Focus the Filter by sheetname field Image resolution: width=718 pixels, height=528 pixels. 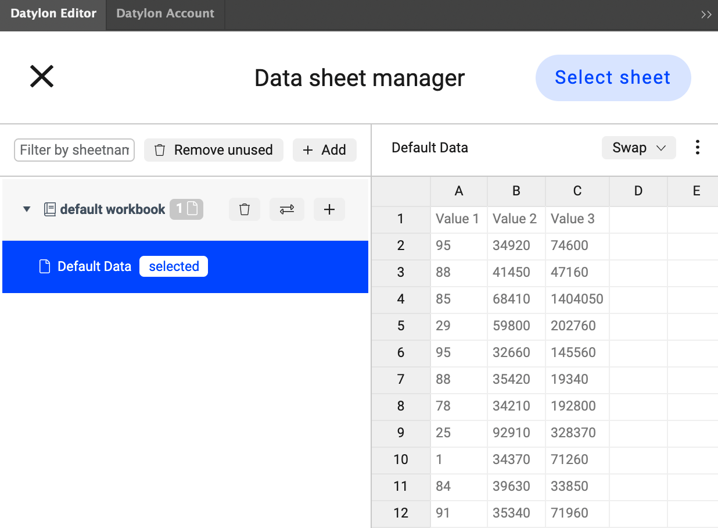(74, 150)
